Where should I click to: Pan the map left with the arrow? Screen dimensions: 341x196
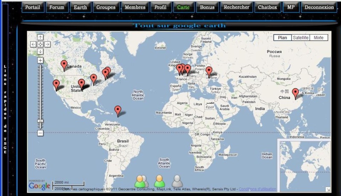click(x=33, y=44)
